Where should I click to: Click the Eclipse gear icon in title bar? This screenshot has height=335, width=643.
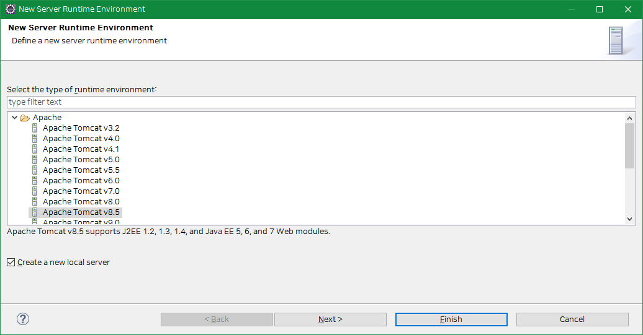pos(11,9)
